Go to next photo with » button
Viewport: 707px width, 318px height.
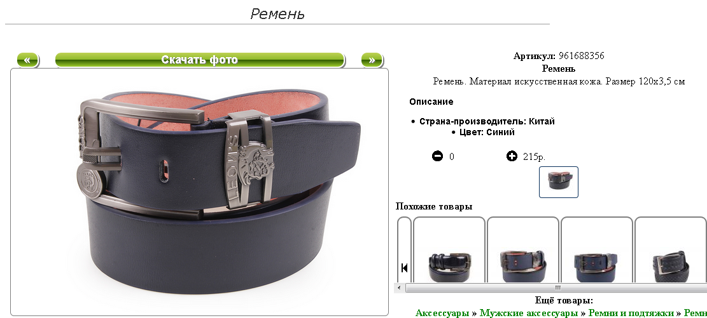tap(372, 60)
